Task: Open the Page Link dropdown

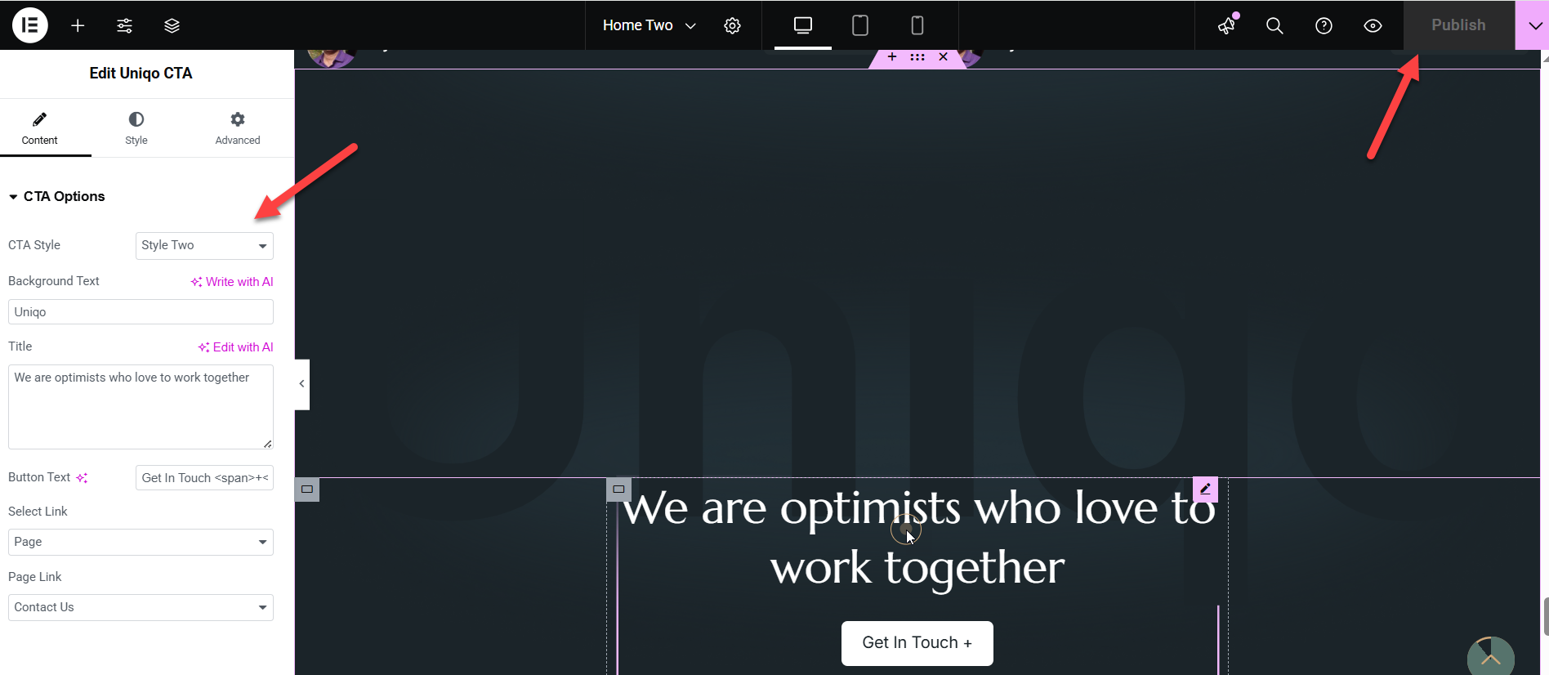Action: (141, 607)
